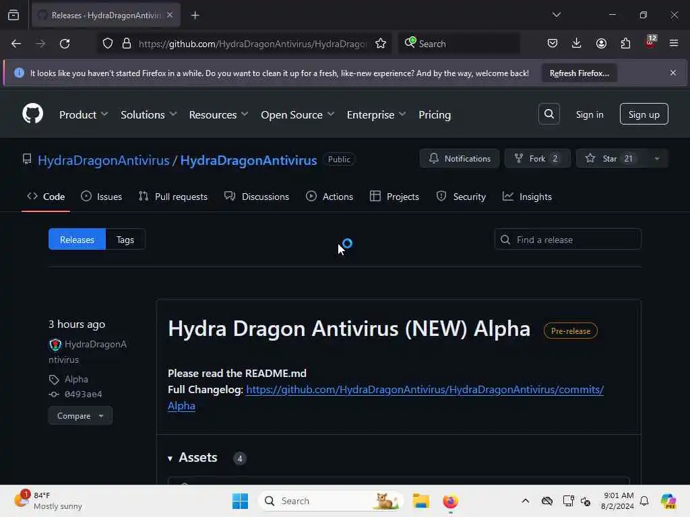Open the Firefox downloads arrow icon
Viewport: 690px width, 517px height.
pos(576,44)
